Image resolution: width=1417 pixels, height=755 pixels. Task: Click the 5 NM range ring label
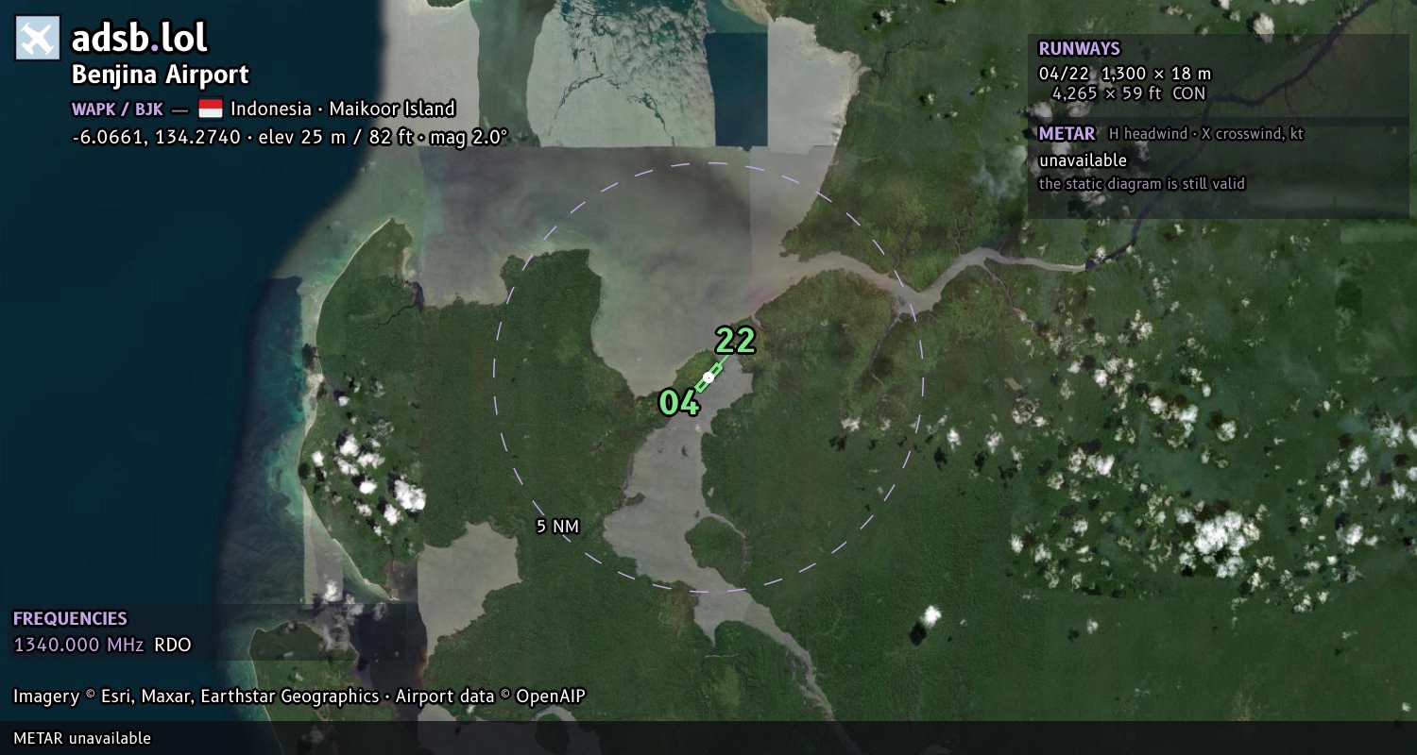point(557,527)
